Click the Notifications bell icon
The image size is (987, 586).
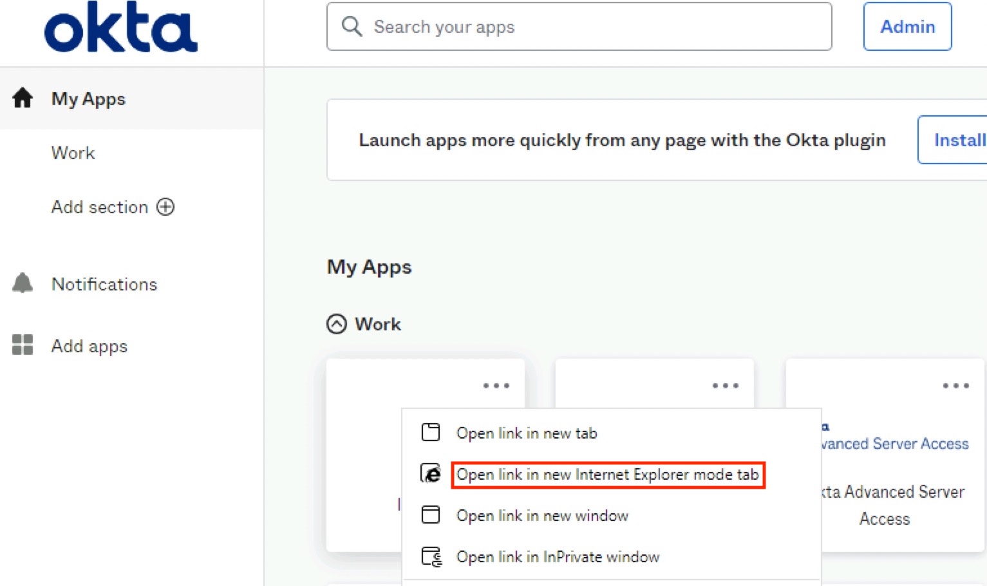23,283
